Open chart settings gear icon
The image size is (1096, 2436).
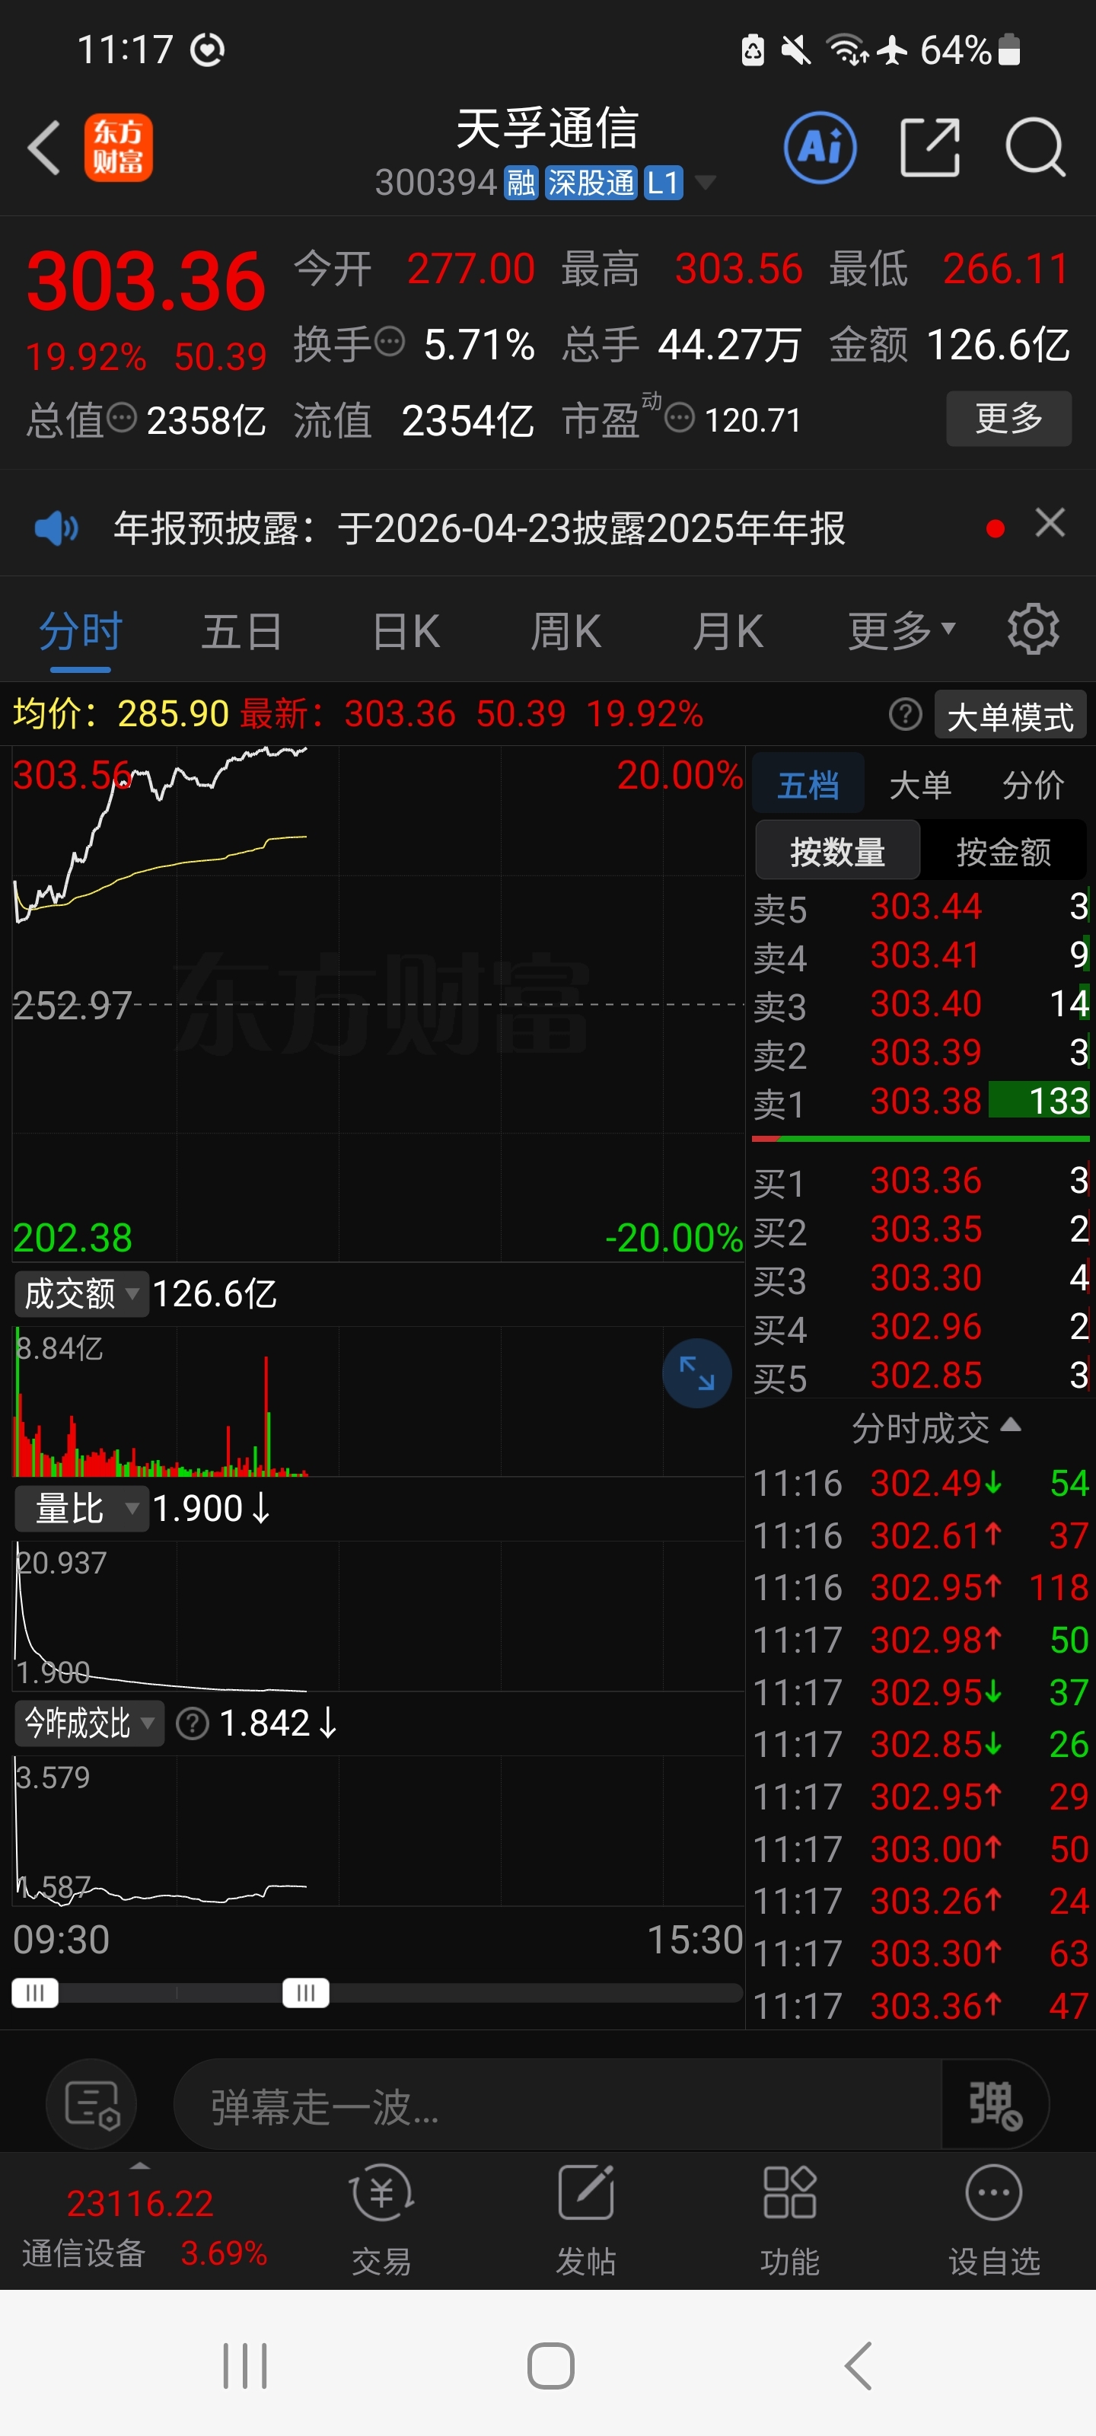pos(1033,630)
